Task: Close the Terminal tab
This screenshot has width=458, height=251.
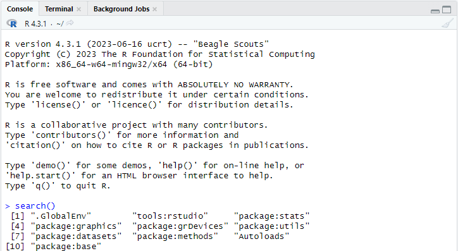Action: [79, 9]
